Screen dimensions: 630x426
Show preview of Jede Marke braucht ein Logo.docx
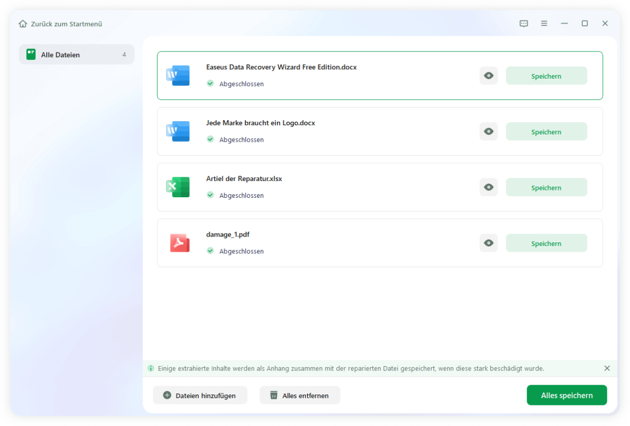488,131
